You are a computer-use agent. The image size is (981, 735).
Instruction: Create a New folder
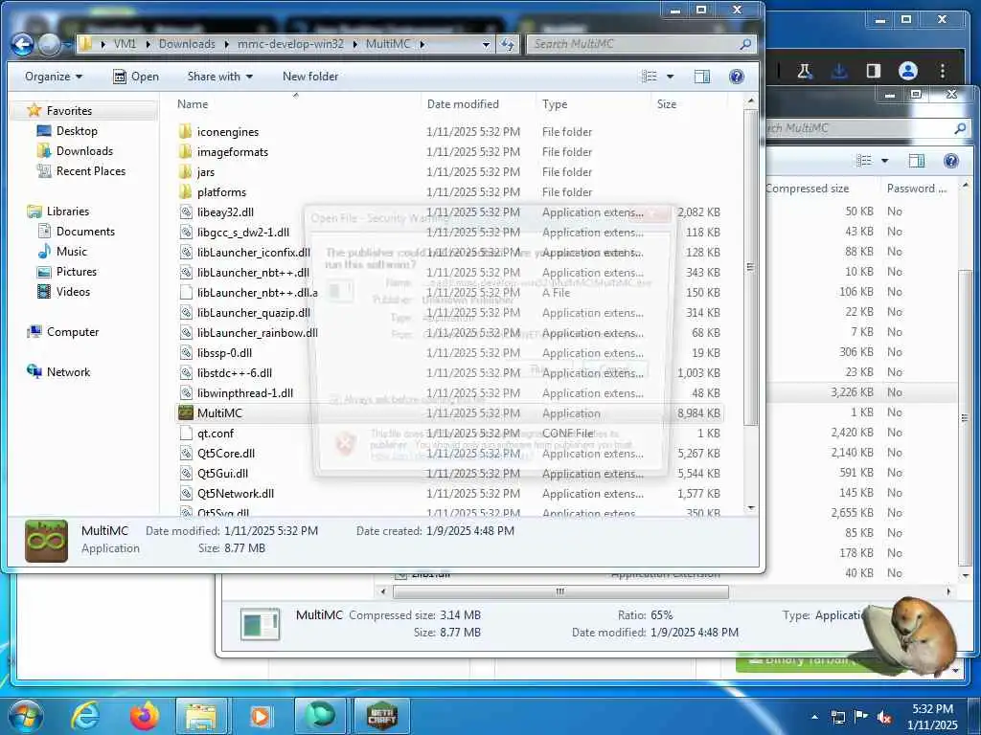tap(310, 77)
